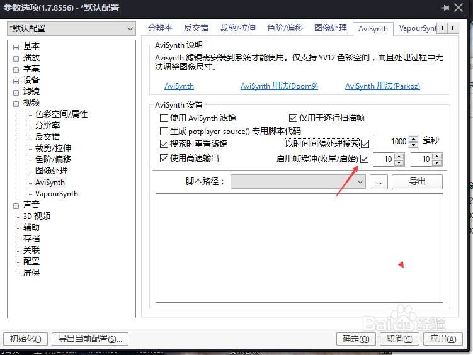
Task: Open the *默认配置 profile dropdown
Action: coord(71,28)
